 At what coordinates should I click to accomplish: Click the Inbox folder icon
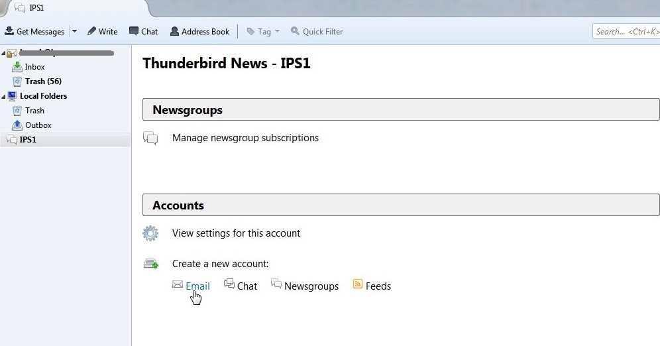pos(17,66)
